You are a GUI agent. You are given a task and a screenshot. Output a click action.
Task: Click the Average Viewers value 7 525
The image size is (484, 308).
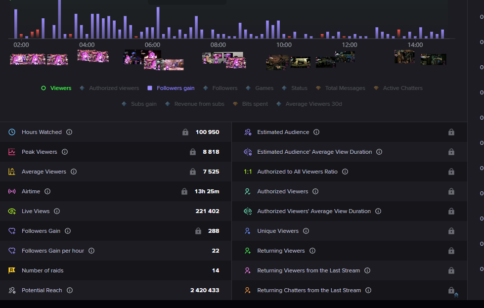[x=211, y=172]
